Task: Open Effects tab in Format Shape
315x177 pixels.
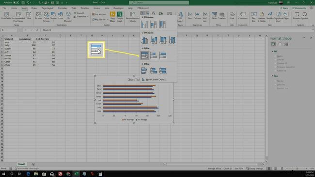Action: click(280, 44)
